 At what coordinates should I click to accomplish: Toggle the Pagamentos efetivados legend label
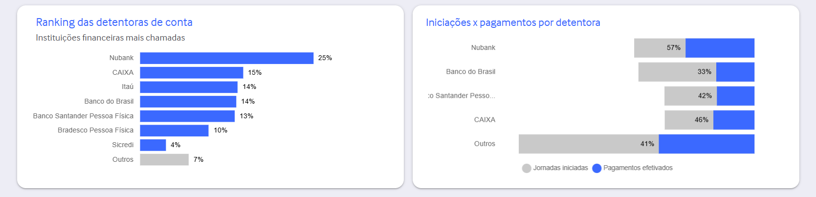pyautogui.click(x=638, y=168)
